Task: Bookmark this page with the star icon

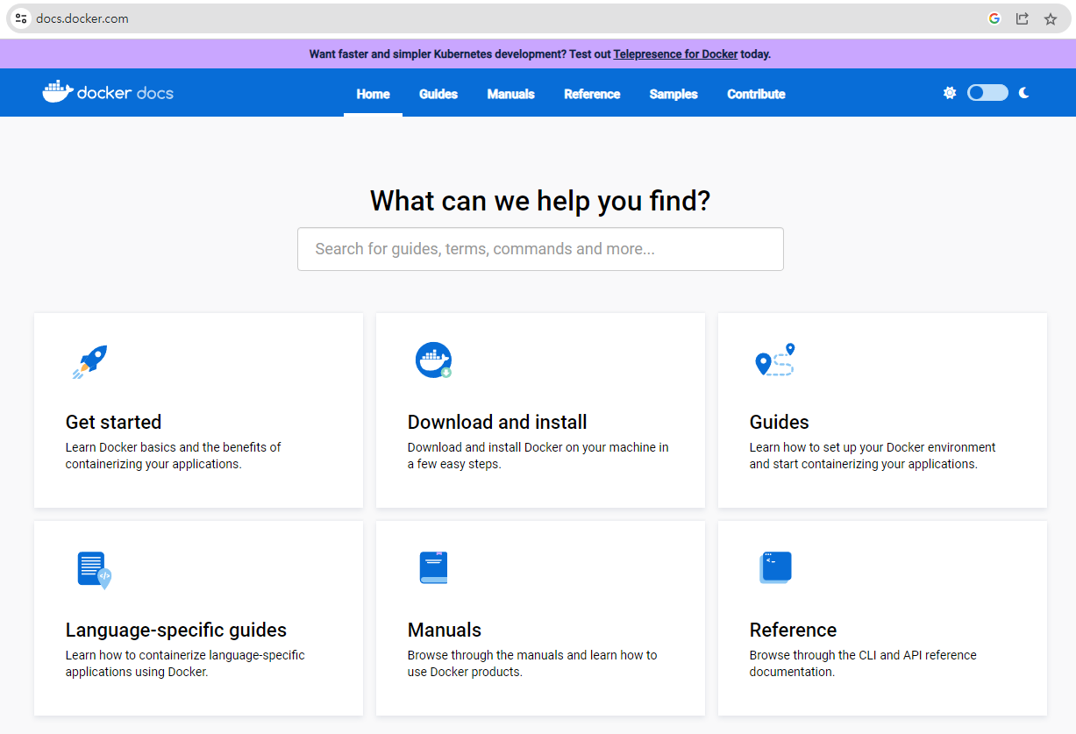Action: click(x=1051, y=18)
